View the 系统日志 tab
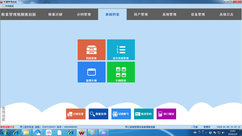Screen dimensions: 242x136 tap(226, 15)
